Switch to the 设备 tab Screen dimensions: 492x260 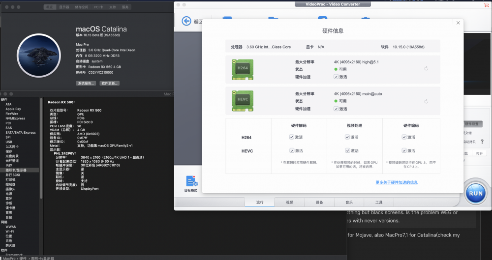(x=319, y=202)
